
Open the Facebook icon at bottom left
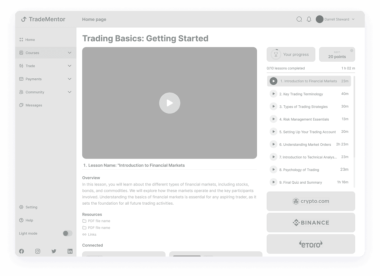(21, 251)
